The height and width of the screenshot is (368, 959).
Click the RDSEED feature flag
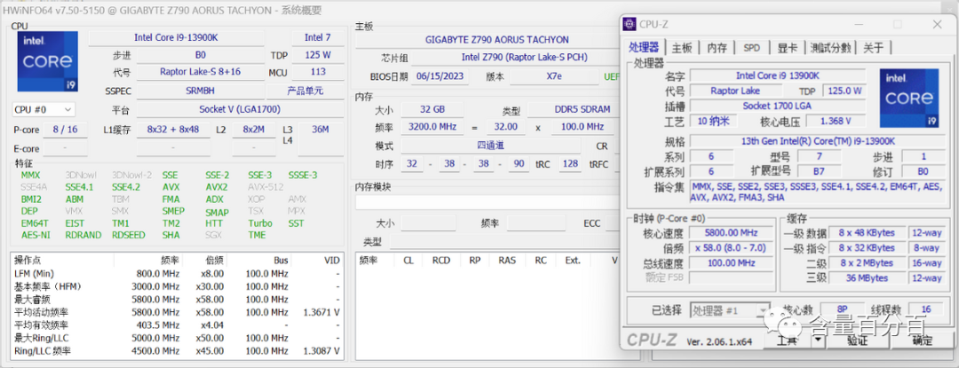129,235
